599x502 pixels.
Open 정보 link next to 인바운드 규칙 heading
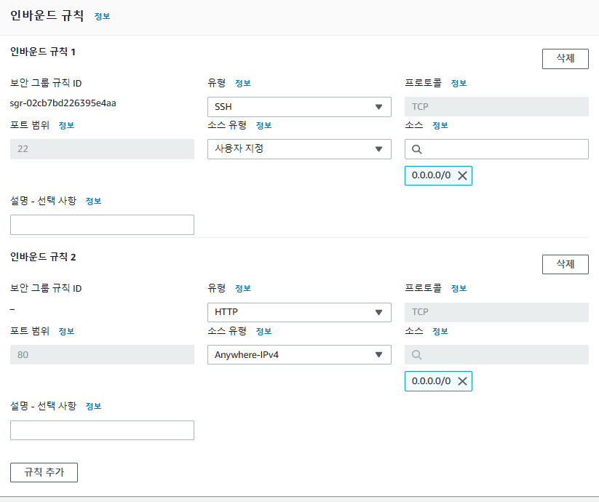coord(102,17)
